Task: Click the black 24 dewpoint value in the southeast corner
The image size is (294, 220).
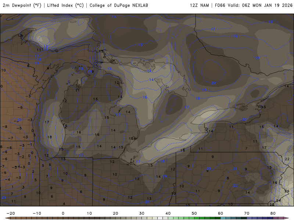Action: (279, 201)
